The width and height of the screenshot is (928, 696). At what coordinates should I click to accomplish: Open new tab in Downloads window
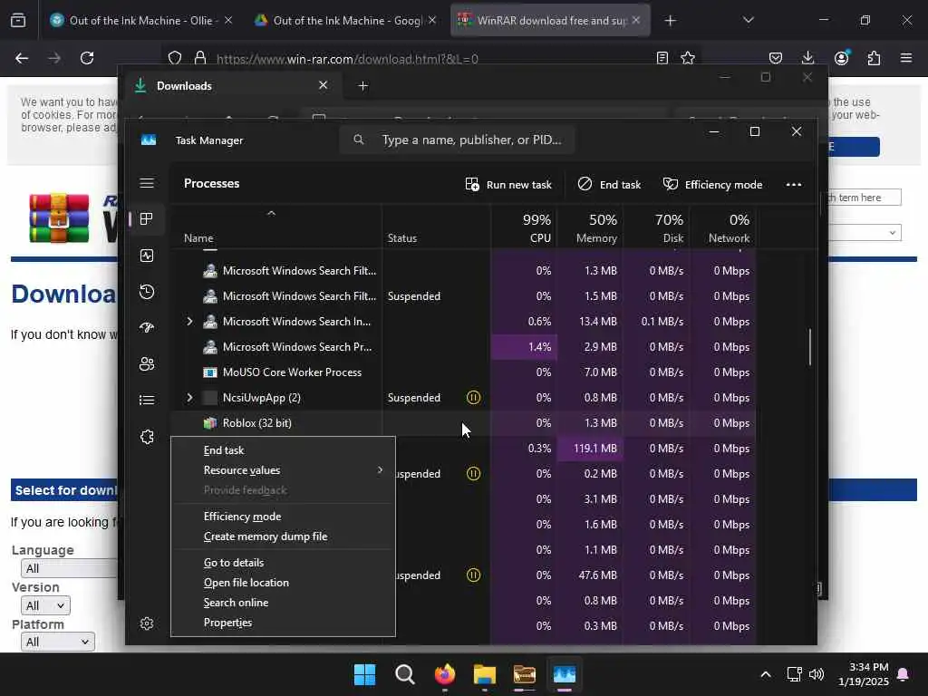pyautogui.click(x=363, y=86)
